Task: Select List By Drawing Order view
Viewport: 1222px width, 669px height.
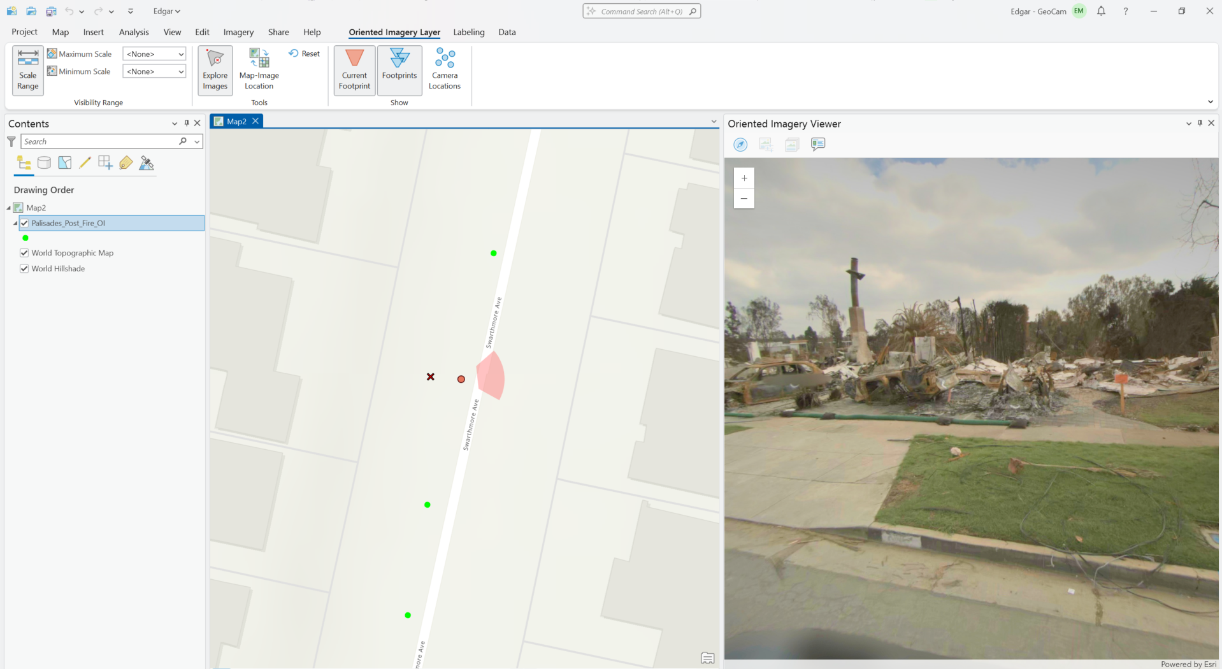Action: point(24,163)
